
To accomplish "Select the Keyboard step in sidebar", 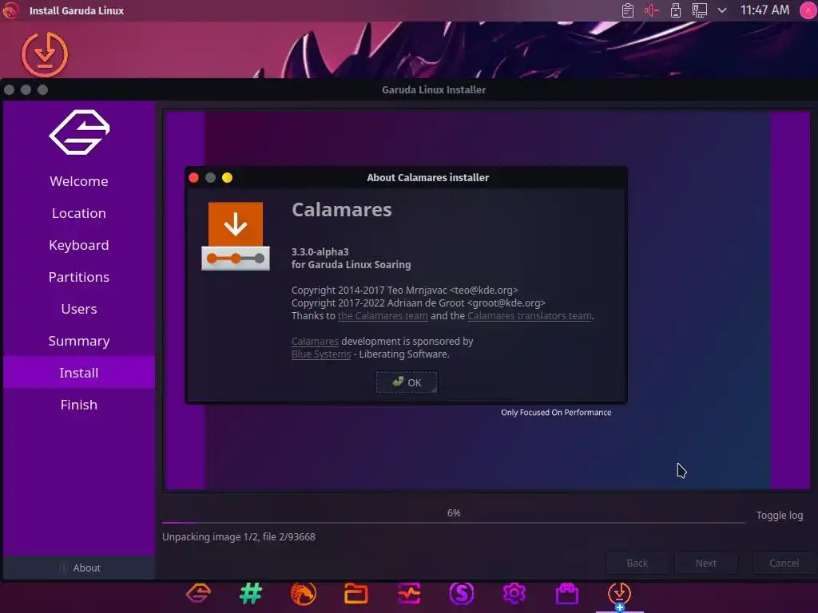I will pyautogui.click(x=79, y=245).
